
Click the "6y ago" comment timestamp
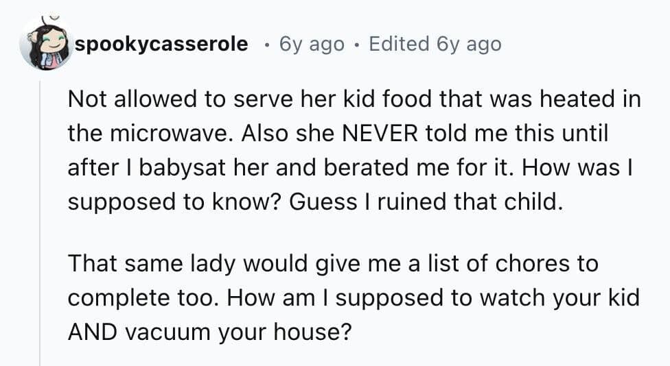(312, 45)
